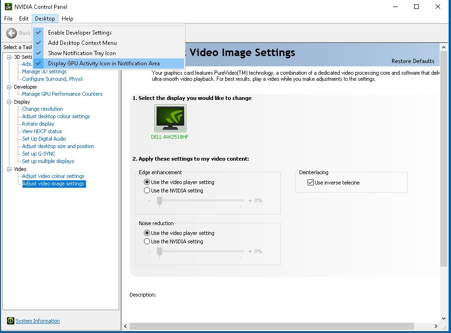Click the NVIDIA Control Panel title bar icon
The height and width of the screenshot is (333, 451).
coord(8,7)
